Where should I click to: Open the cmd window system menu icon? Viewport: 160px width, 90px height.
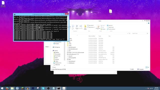pos(15,14)
